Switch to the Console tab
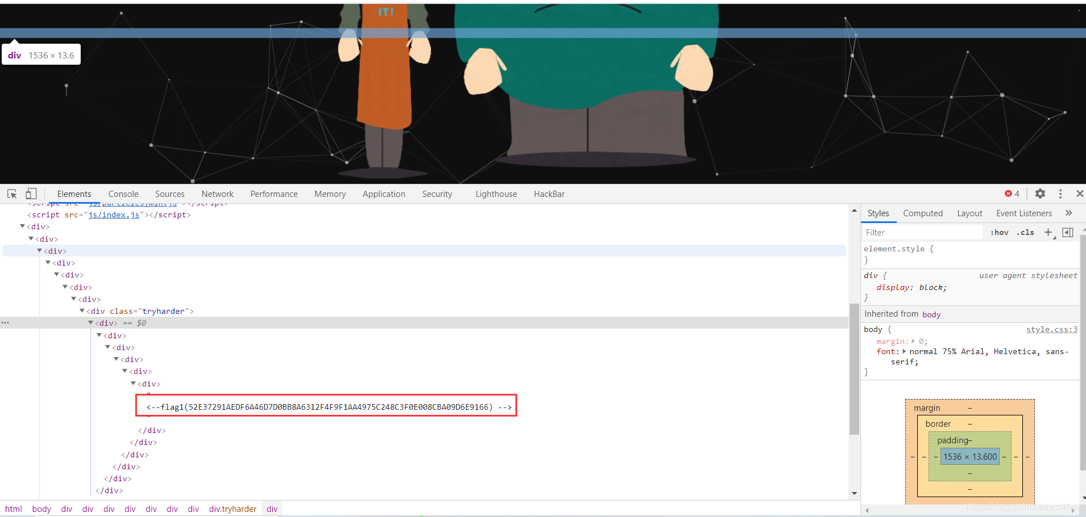Image resolution: width=1086 pixels, height=517 pixels. point(123,194)
